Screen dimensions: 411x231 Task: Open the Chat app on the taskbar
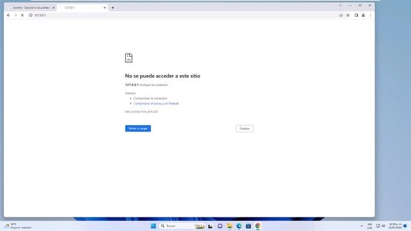(x=220, y=226)
